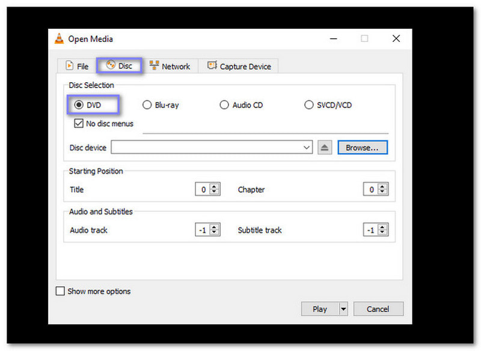Cancel the Open Media dialog
The image size is (481, 351).
pyautogui.click(x=378, y=309)
